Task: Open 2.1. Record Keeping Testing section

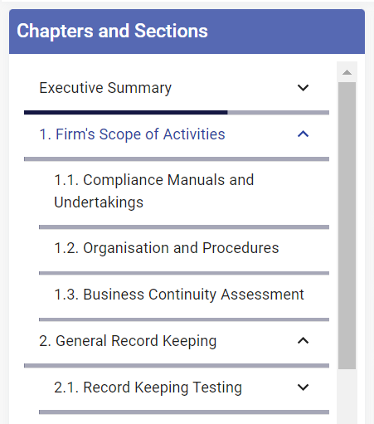Action: [148, 387]
